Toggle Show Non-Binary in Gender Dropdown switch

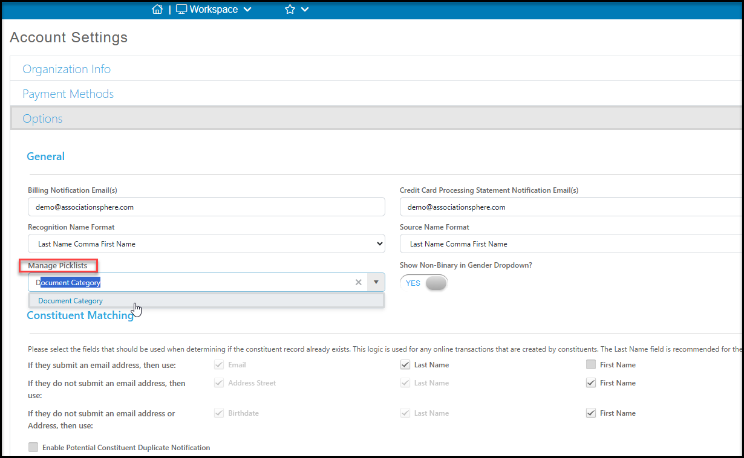424,283
